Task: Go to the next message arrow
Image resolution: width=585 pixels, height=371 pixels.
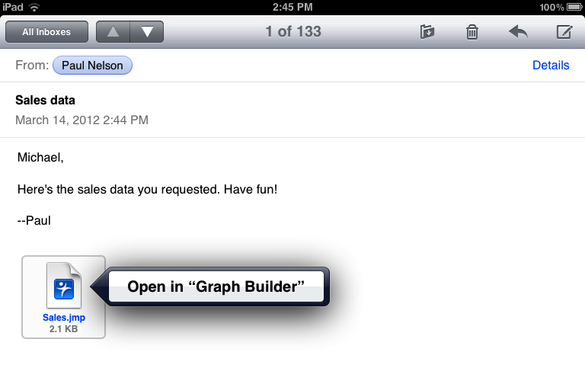Action: [147, 32]
